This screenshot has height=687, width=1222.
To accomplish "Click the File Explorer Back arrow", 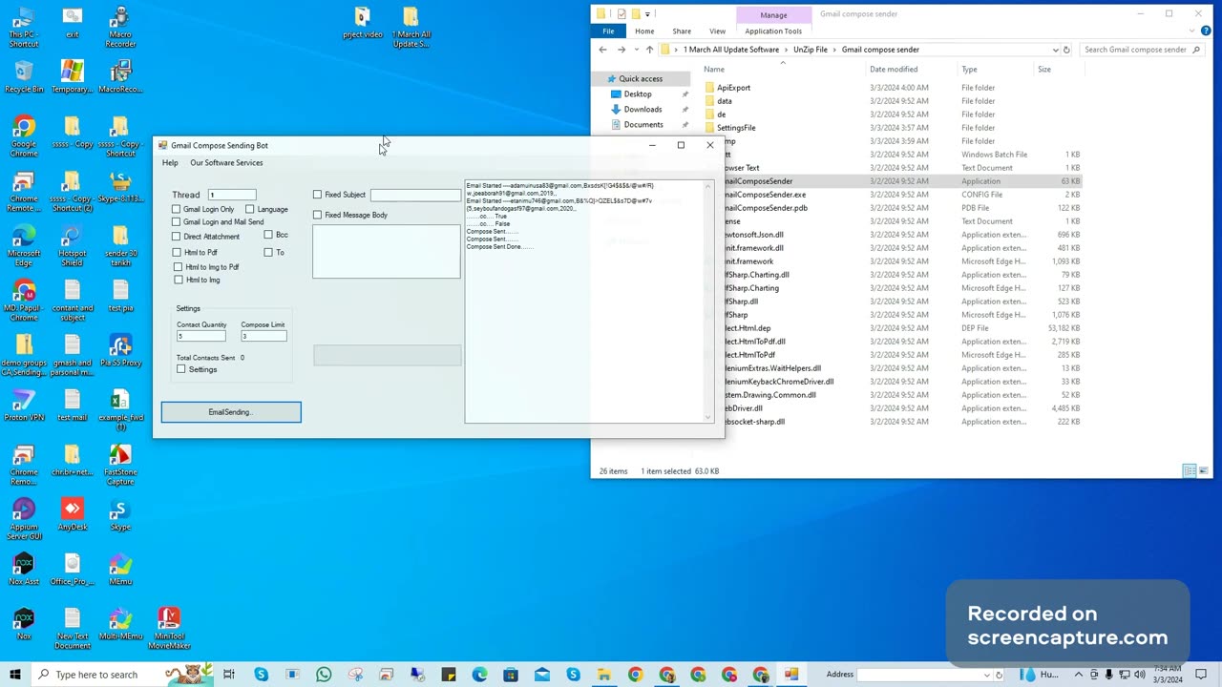I will [602, 50].
